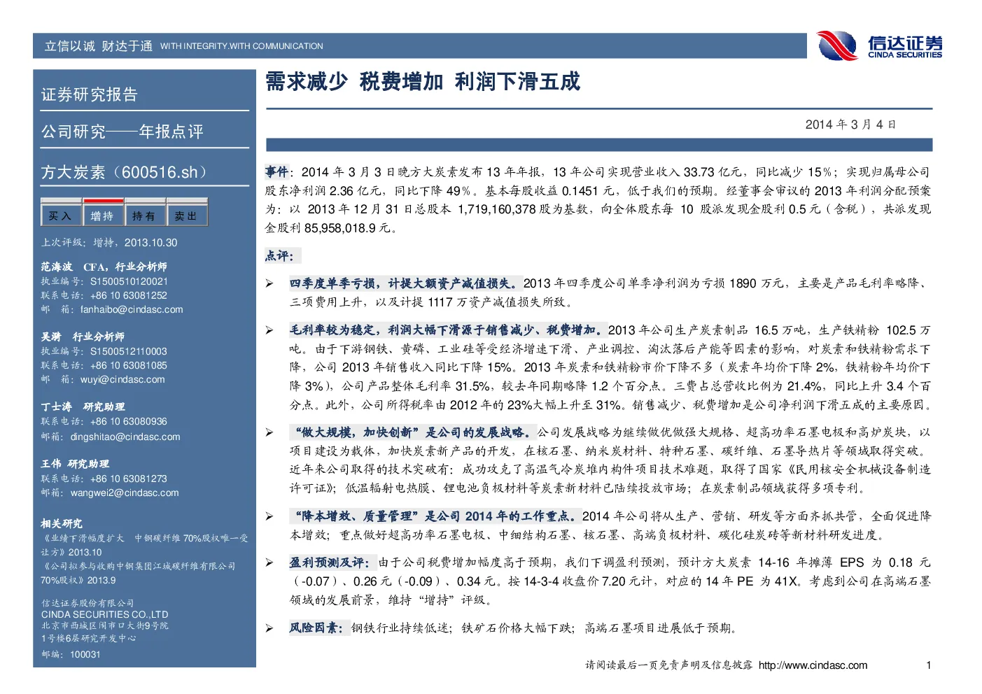Click heading 四季度单季亏损，计提大额资产减值损失
Screen dimensions: 982x694
tap(405, 283)
